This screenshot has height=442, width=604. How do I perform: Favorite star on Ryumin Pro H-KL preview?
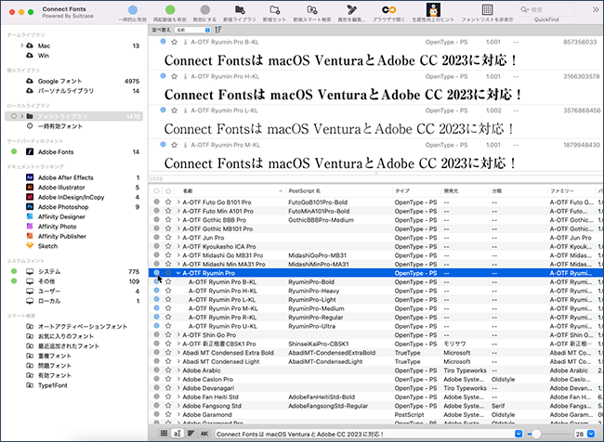pyautogui.click(x=174, y=77)
